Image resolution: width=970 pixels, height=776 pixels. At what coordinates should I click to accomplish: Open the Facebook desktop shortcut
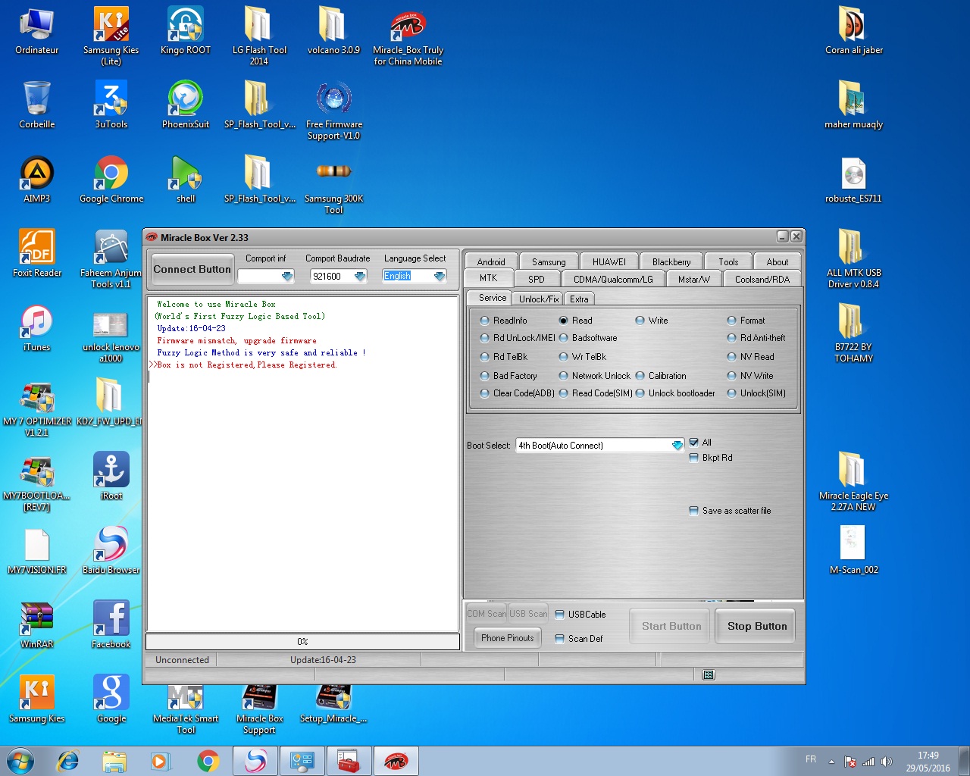click(x=111, y=624)
